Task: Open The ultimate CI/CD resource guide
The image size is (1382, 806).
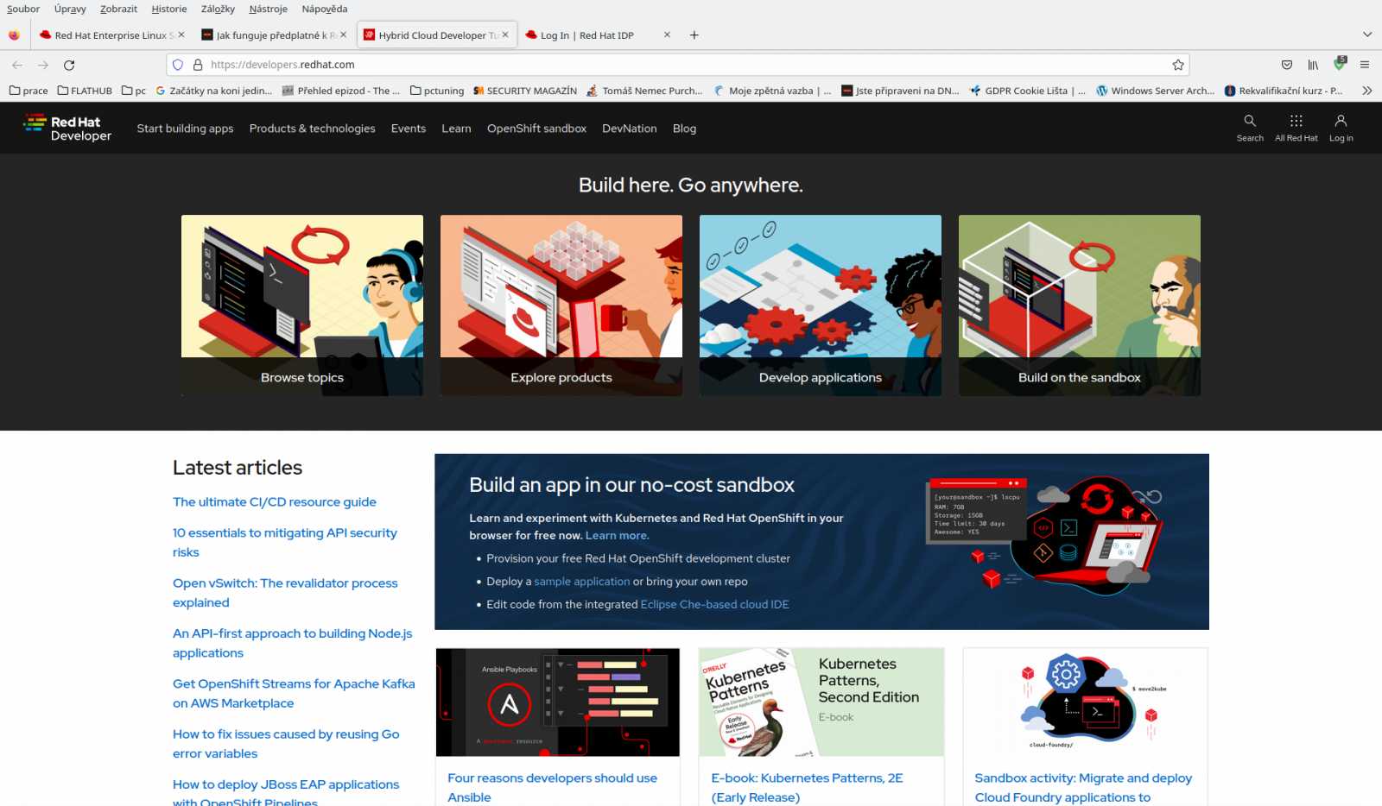Action: tap(274, 502)
